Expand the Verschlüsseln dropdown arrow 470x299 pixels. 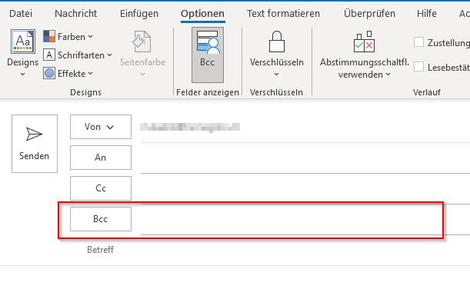point(277,74)
